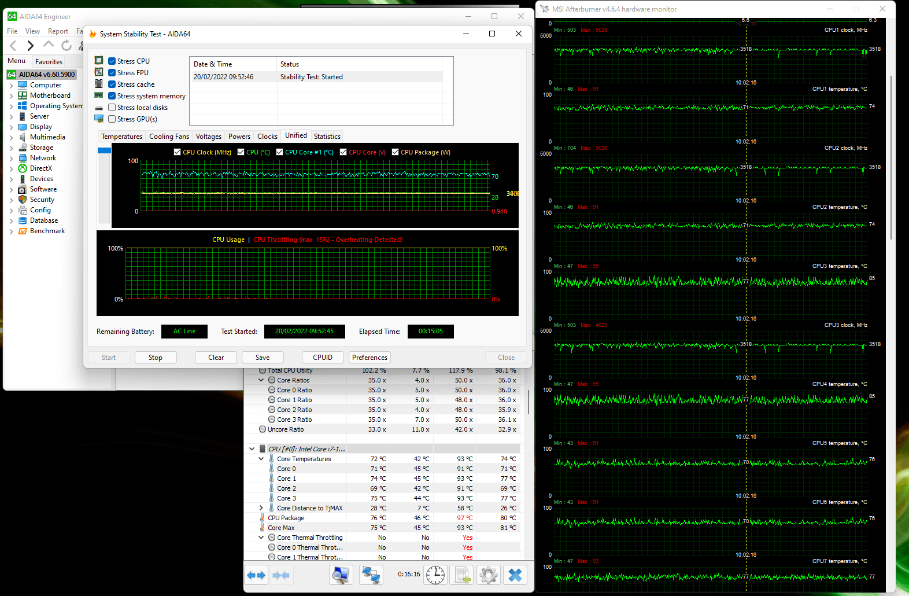This screenshot has width=909, height=596.
Task: Click the HWiNFO reset clock icon
Action: tap(435, 575)
